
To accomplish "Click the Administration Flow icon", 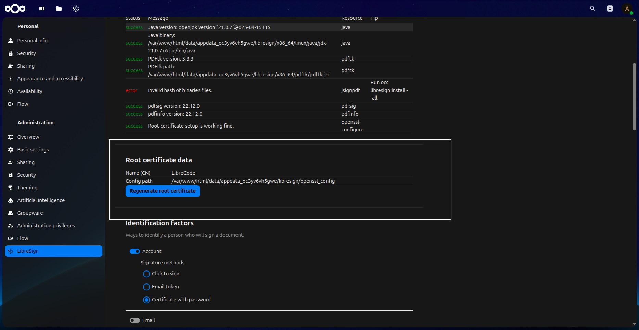I will pyautogui.click(x=11, y=238).
